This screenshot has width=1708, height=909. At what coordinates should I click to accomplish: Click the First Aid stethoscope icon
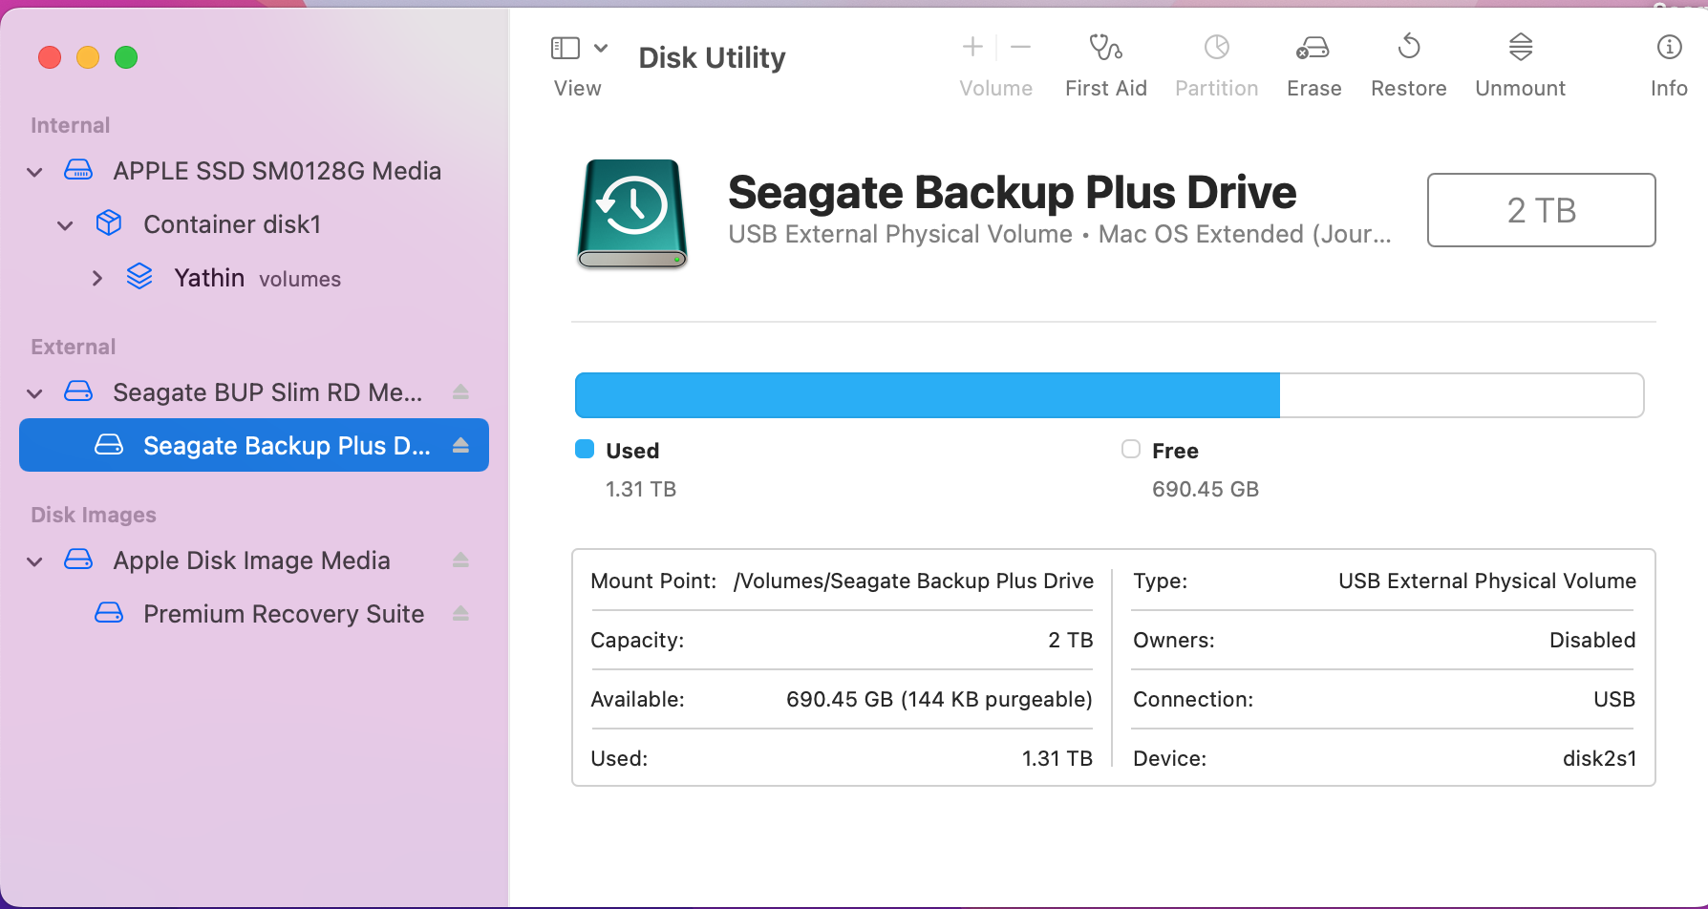coord(1105,48)
